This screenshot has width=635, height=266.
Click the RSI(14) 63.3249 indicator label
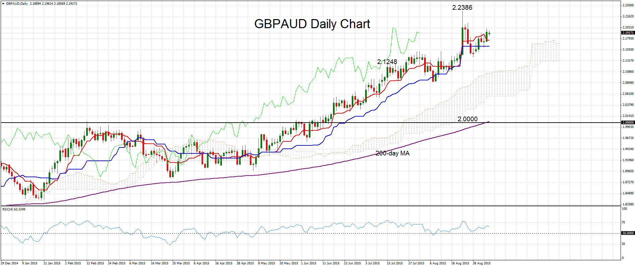(14, 209)
